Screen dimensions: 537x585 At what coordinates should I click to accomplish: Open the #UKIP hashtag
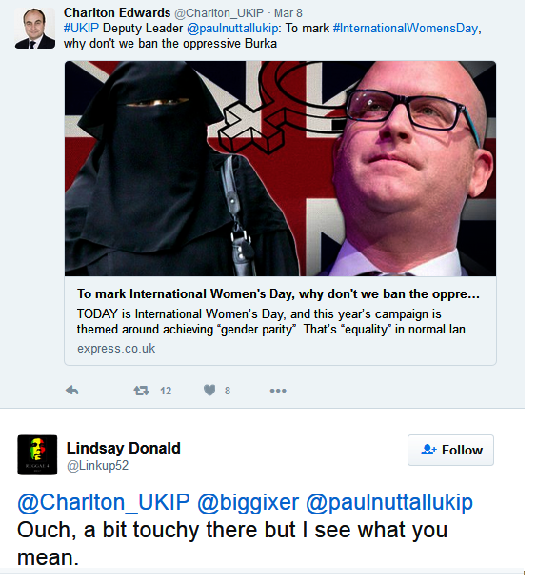tap(81, 29)
